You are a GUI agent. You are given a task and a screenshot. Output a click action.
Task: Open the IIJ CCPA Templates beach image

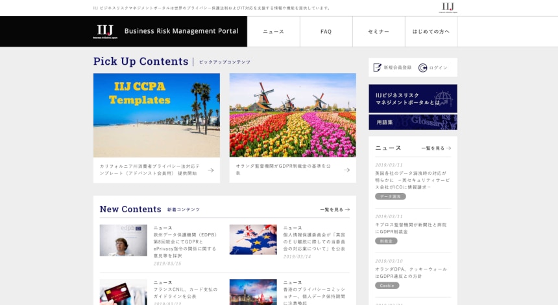(x=156, y=115)
